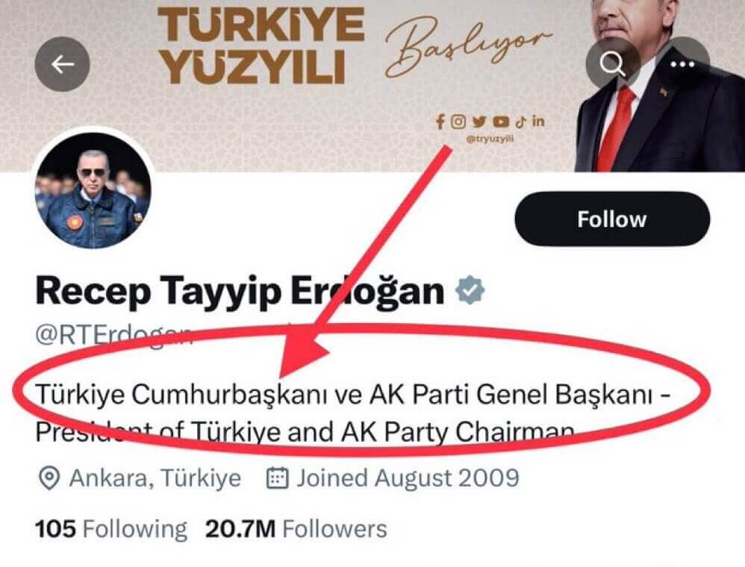745x567 pixels.
Task: View the 105 Following list
Action: tap(111, 528)
